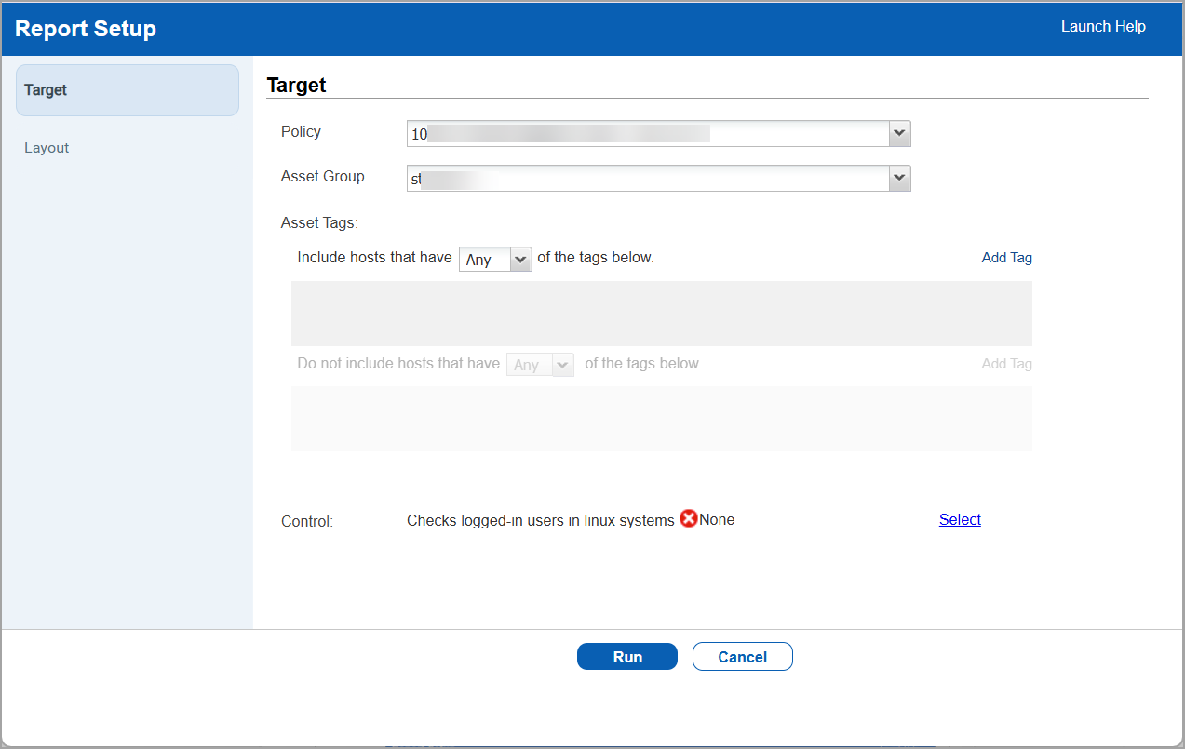1185x749 pixels.
Task: Run the report
Action: (626, 656)
